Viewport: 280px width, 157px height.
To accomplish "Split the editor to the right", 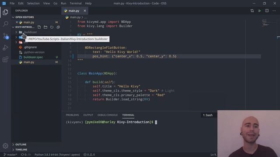I will point(267,10).
